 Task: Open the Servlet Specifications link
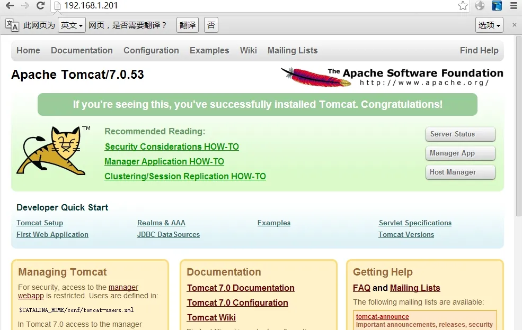tap(415, 223)
